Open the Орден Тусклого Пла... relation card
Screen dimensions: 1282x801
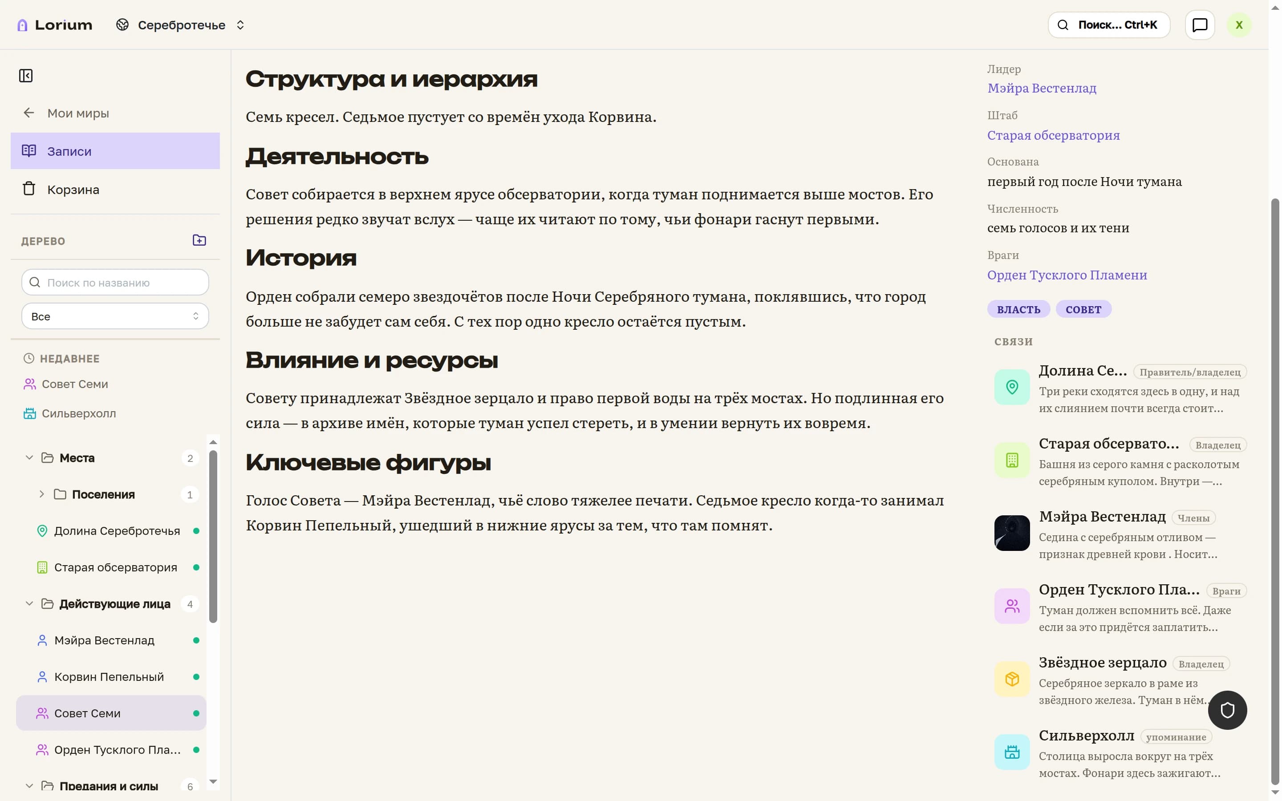(x=1120, y=607)
